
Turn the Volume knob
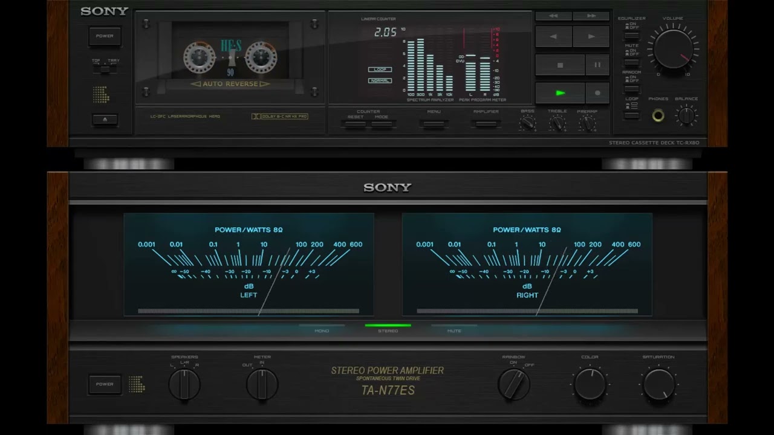[672, 49]
